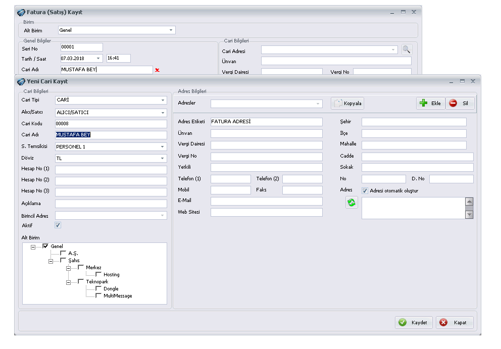Image resolution: width=501 pixels, height=349 pixels.
Task: Open the Döviz currency dropdown
Action: coord(162,159)
